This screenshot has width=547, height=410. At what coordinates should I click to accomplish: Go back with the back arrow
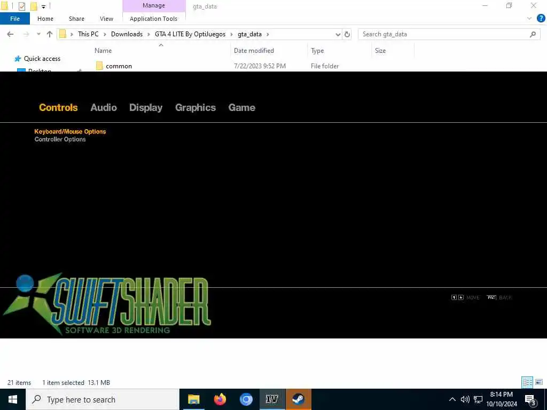tap(11, 34)
